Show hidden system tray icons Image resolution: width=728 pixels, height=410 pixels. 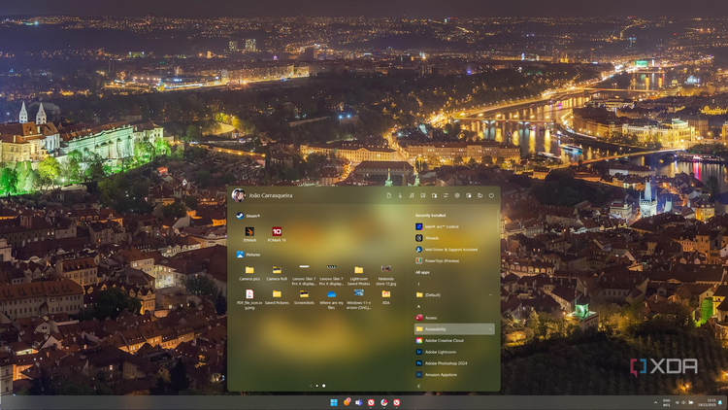(x=655, y=402)
